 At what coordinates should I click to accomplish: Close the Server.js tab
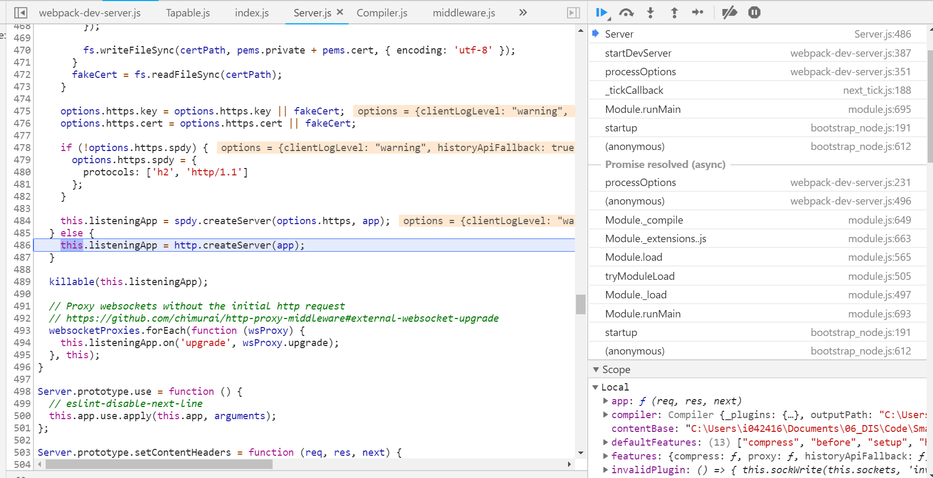click(x=340, y=12)
